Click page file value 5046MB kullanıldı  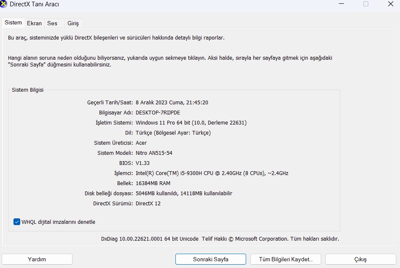click(x=157, y=194)
